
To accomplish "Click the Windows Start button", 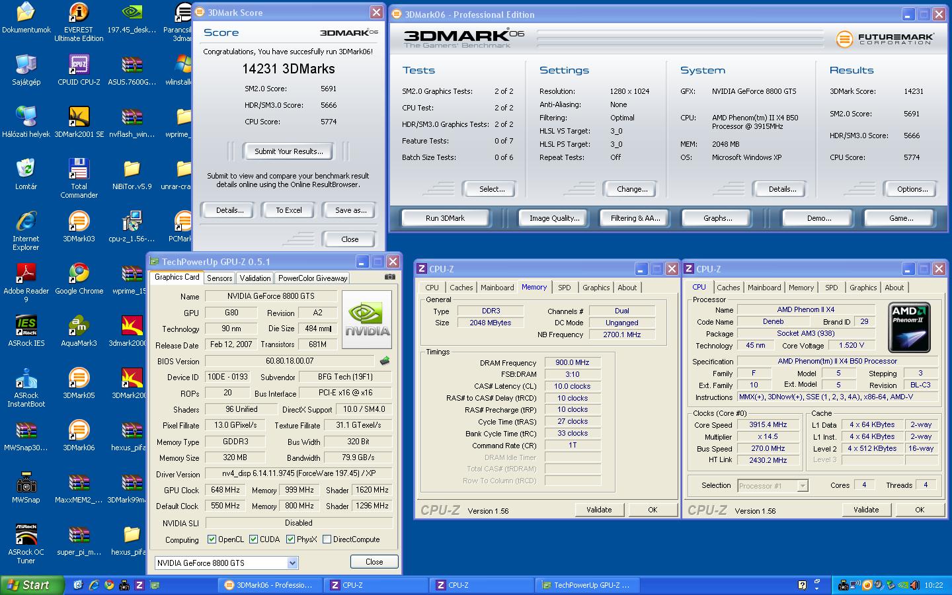I will coord(32,585).
